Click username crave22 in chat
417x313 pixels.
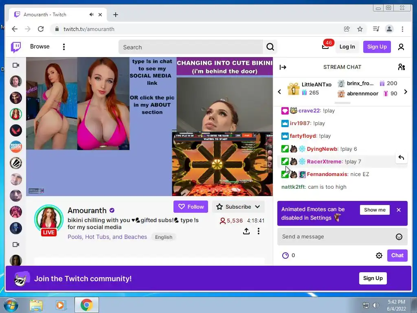pos(309,111)
